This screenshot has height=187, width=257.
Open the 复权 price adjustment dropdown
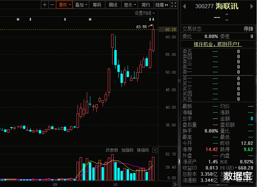[65, 5]
